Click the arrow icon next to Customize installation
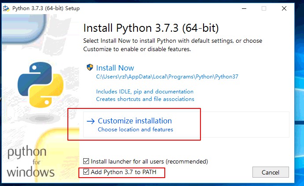The image size is (304, 186). [x=91, y=121]
